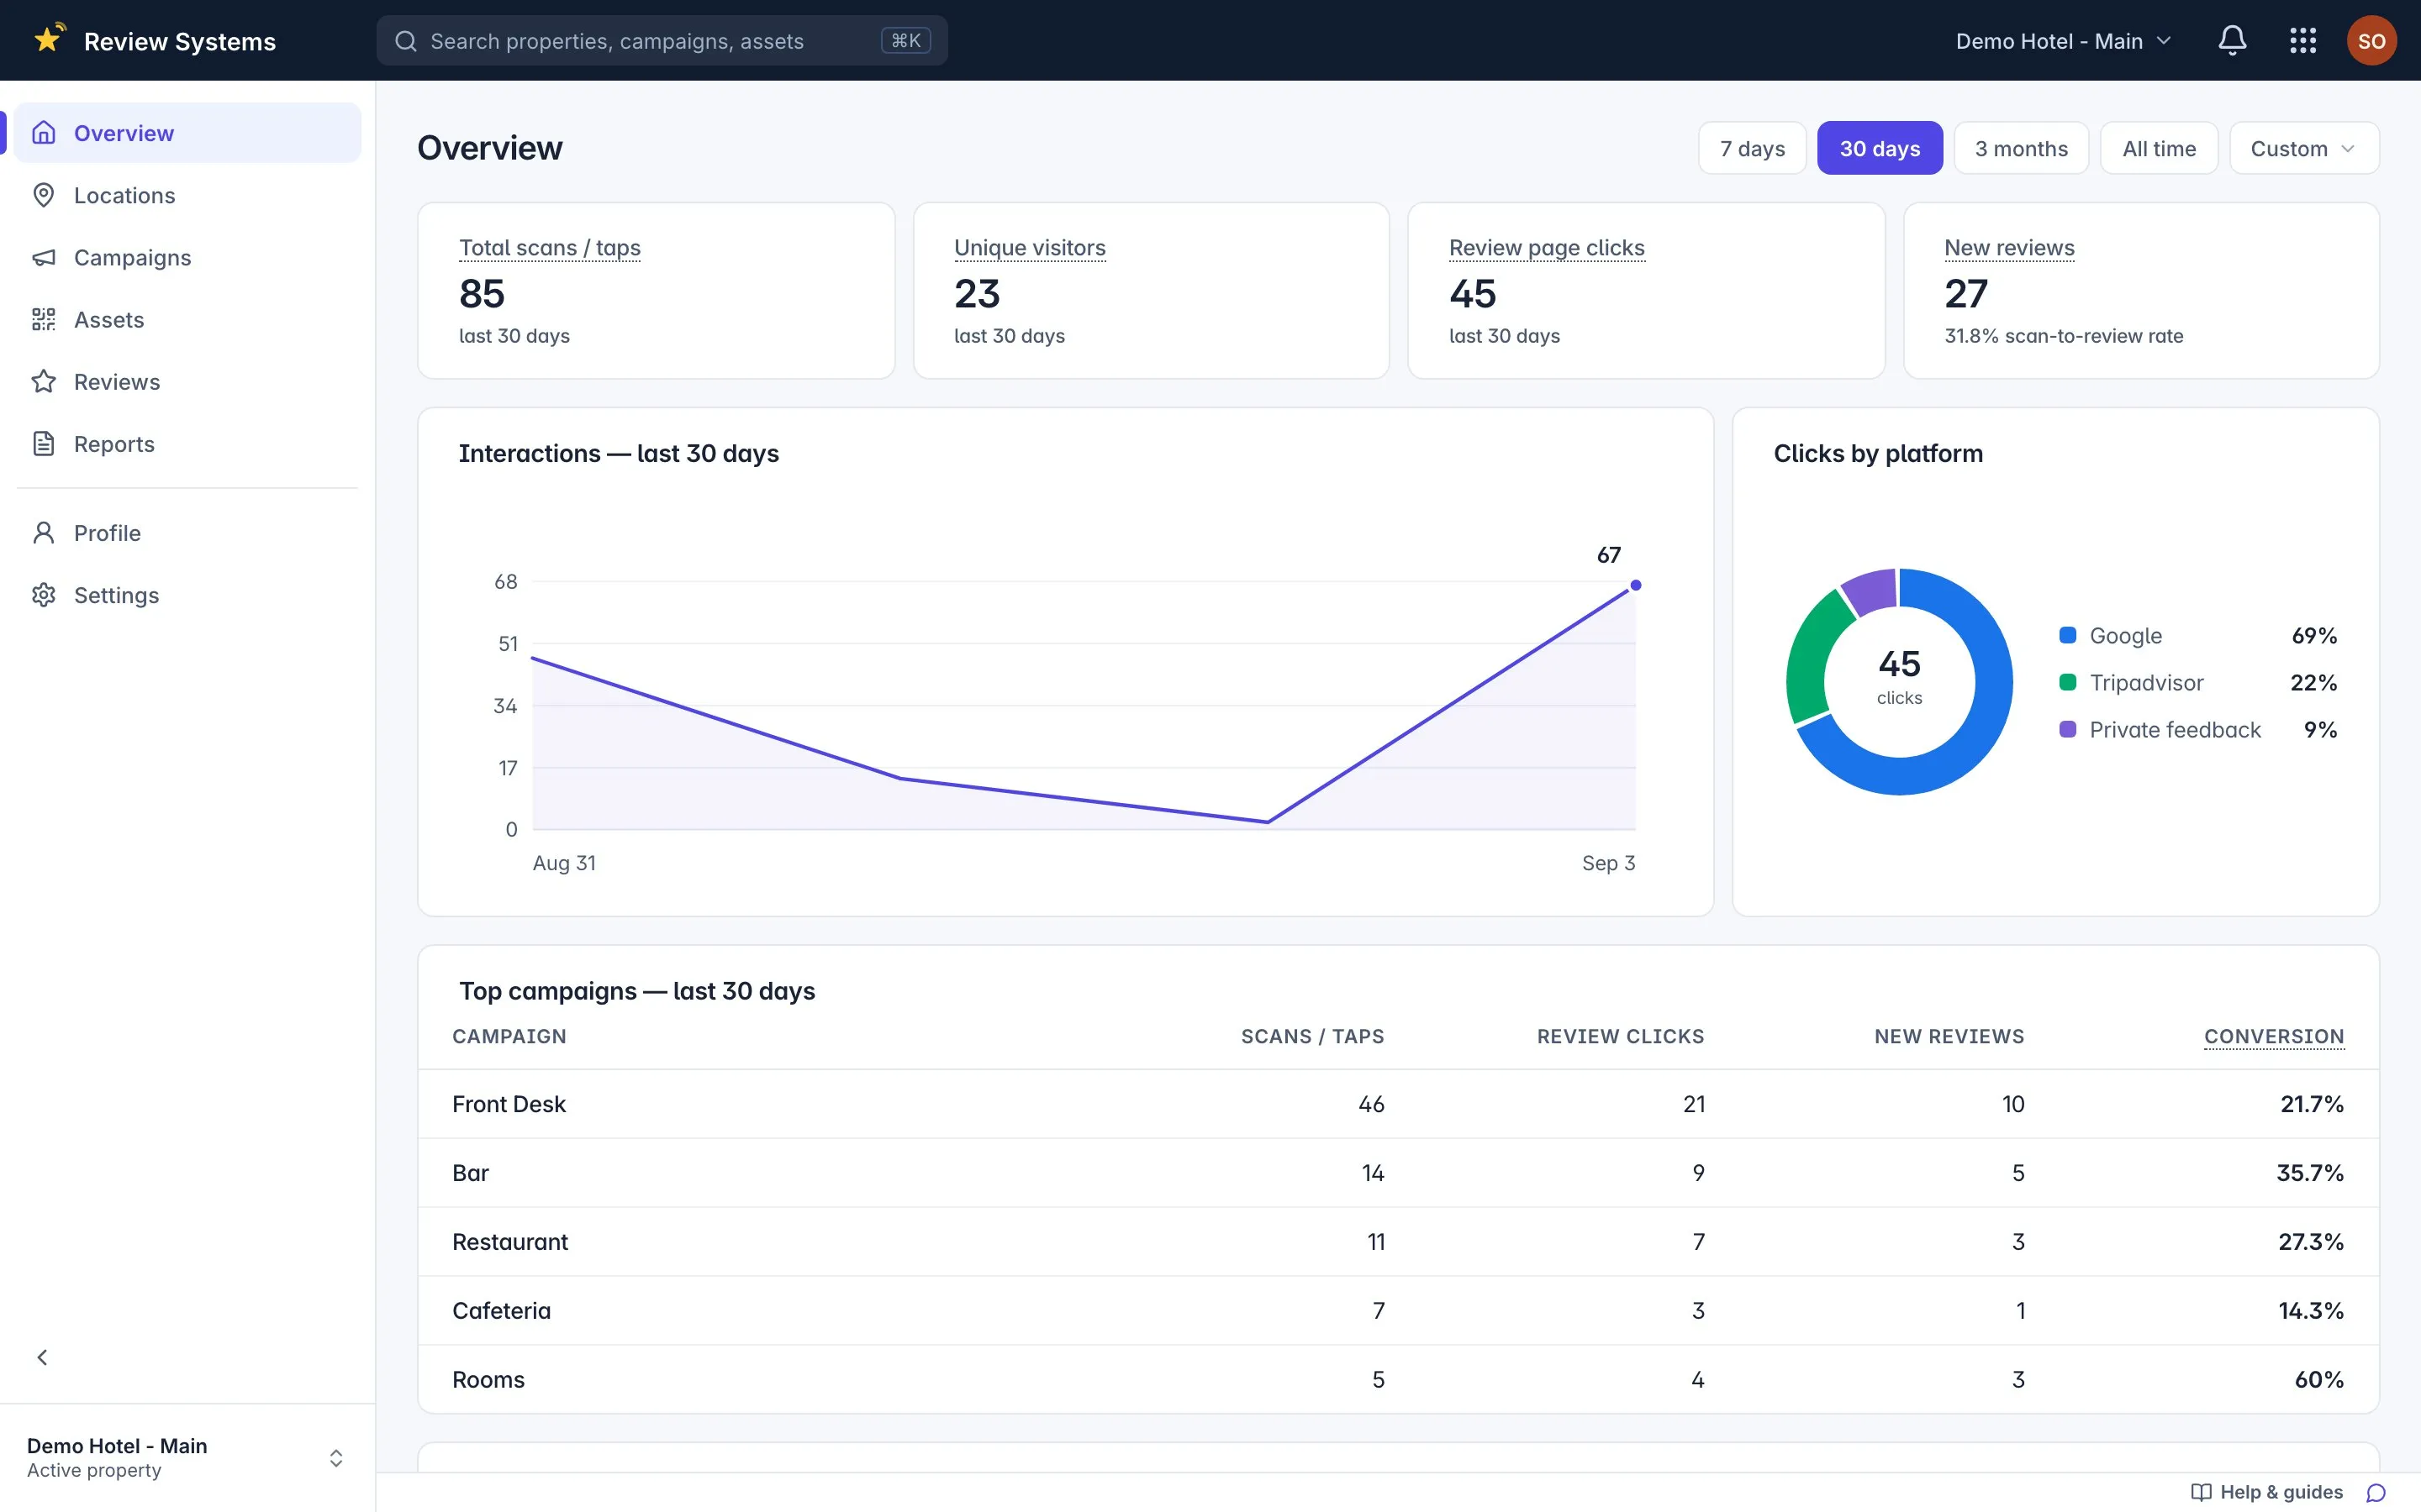Click the search magnifier icon

[x=405, y=41]
